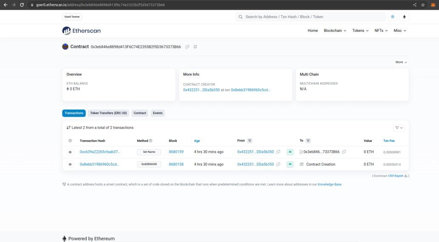Copy the contract address to clipboard
The width and height of the screenshot is (439, 242).
click(x=187, y=47)
